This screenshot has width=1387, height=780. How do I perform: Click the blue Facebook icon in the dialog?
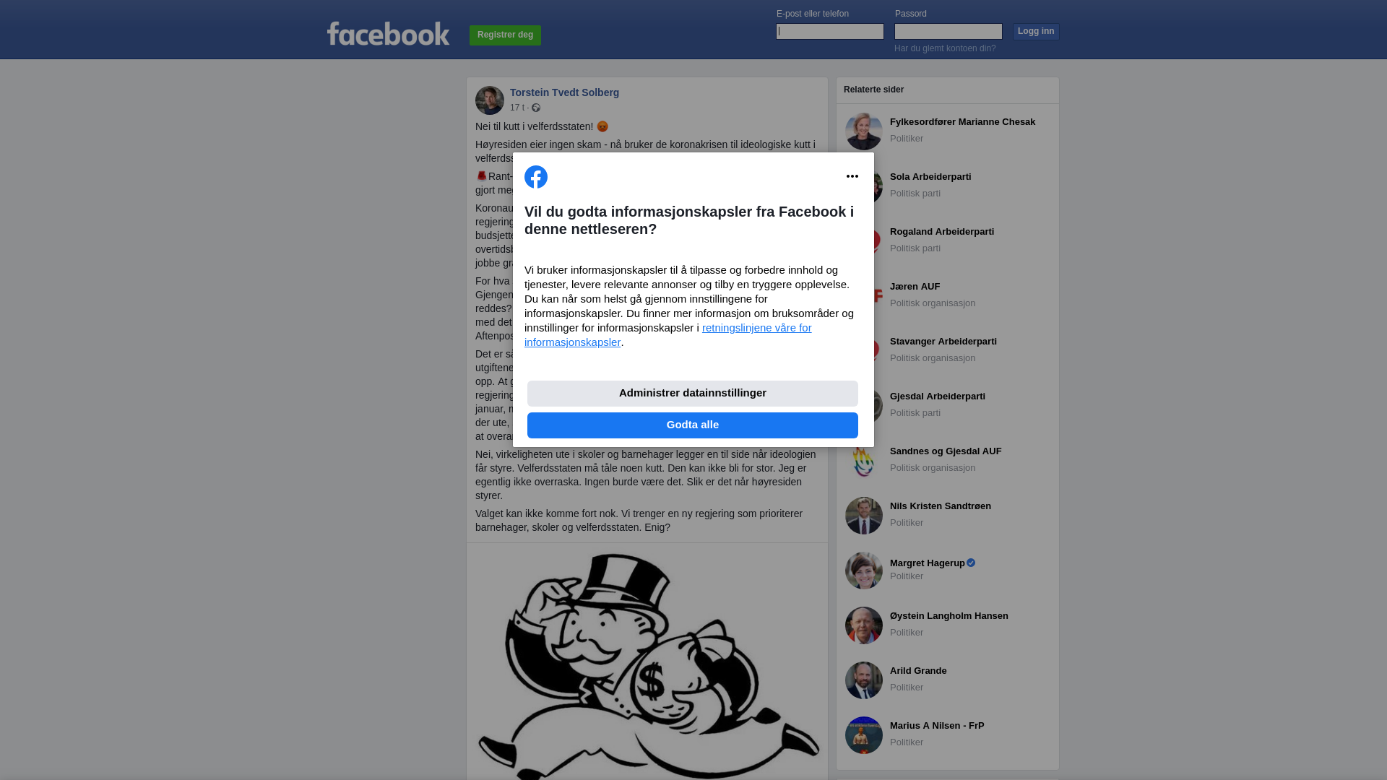[x=536, y=177]
